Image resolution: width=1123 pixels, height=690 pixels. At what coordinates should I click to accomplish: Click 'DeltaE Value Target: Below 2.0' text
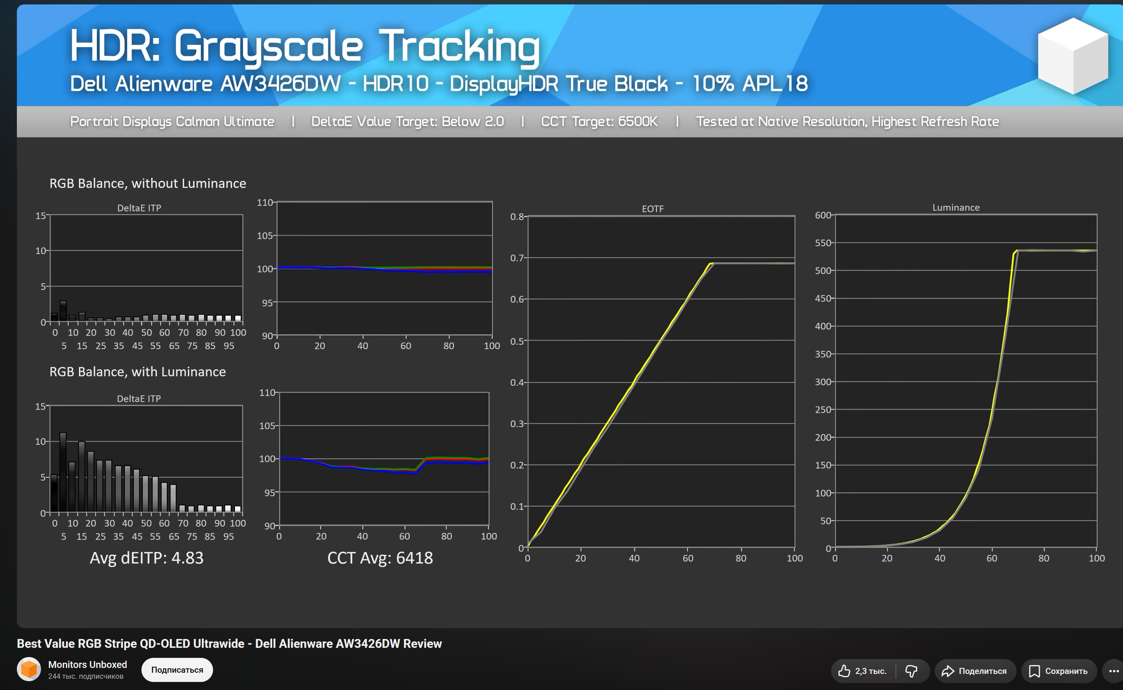408,121
